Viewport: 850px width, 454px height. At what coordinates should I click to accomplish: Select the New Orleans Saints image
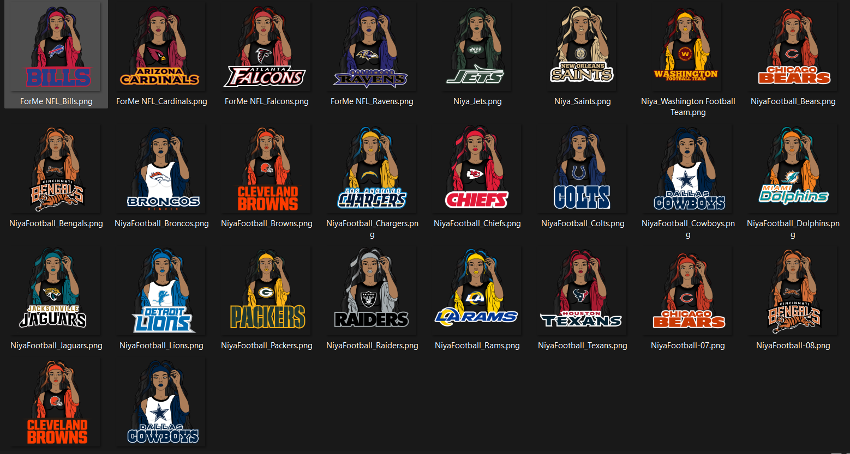[x=582, y=49]
